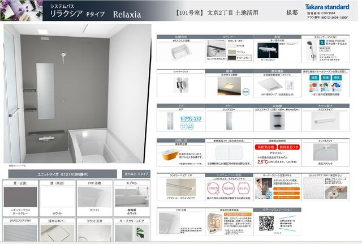Click the 暖房 teal label icon
Viewport: 362px width, 244px height.
(x=314, y=78)
